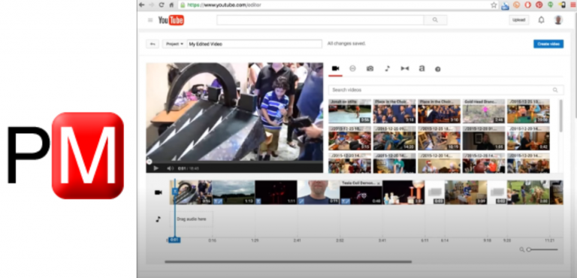Viewport: 577px width, 278px height.
Task: Click the Pinterest extension icon
Action: click(x=539, y=5)
